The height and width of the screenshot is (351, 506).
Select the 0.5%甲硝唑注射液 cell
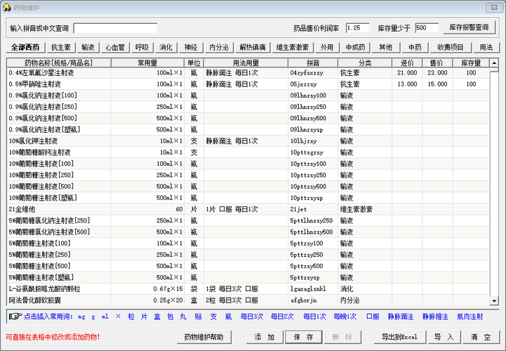[x=59, y=84]
